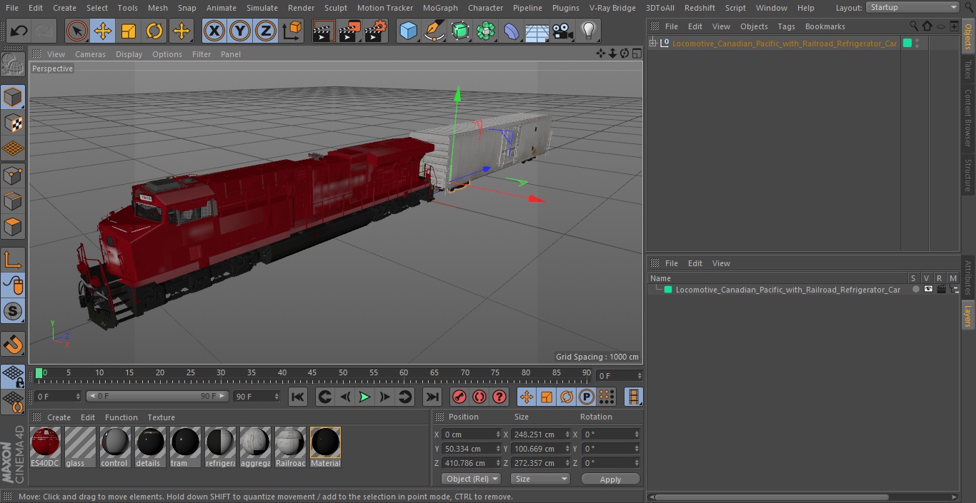Open the Size mode dropdown

click(540, 479)
